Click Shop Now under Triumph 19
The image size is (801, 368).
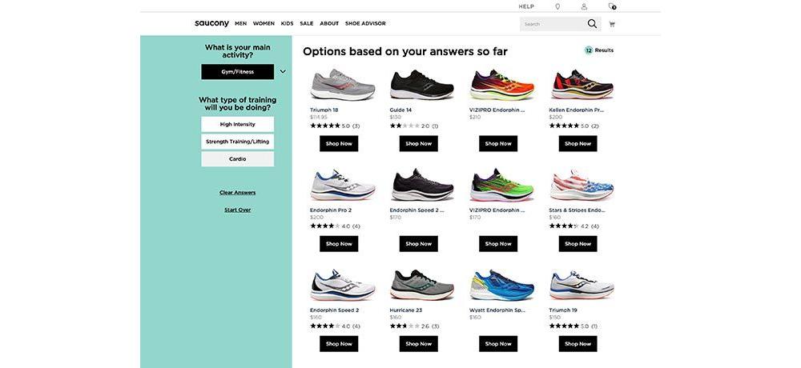[x=578, y=343]
